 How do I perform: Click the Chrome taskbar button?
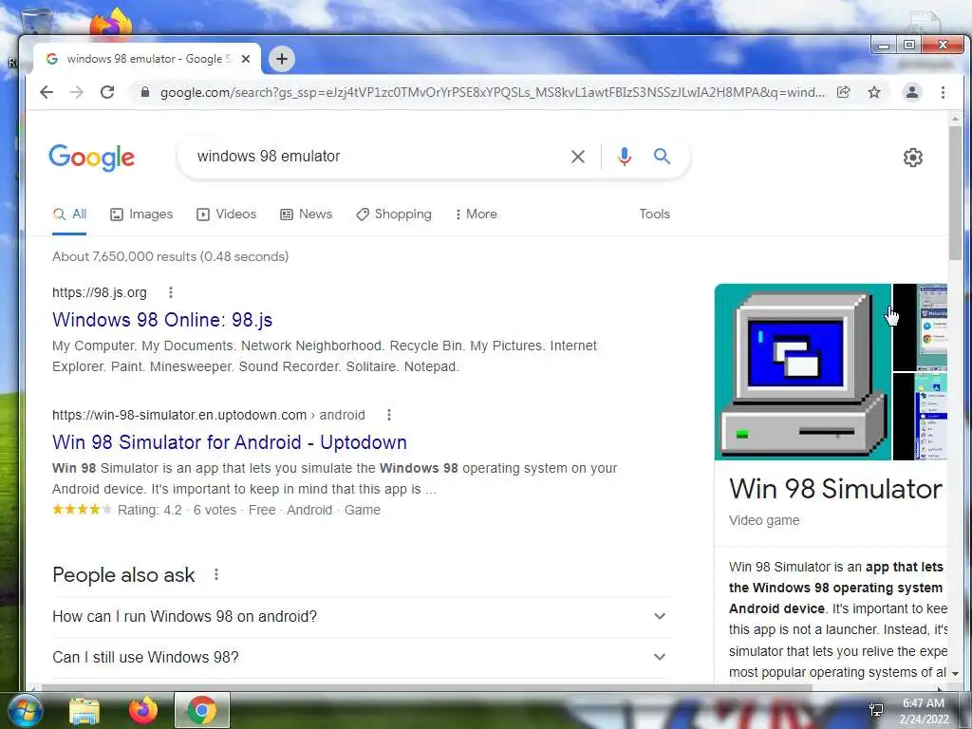click(201, 710)
